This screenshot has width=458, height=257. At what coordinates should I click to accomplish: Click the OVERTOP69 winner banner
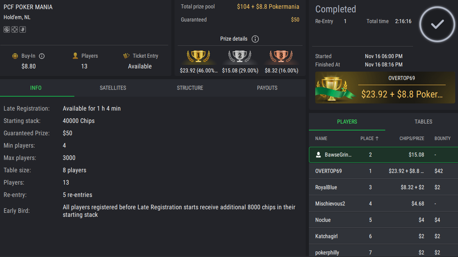[385, 88]
